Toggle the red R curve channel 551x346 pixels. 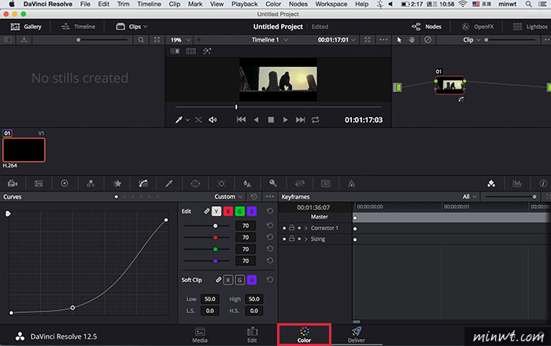pos(228,212)
